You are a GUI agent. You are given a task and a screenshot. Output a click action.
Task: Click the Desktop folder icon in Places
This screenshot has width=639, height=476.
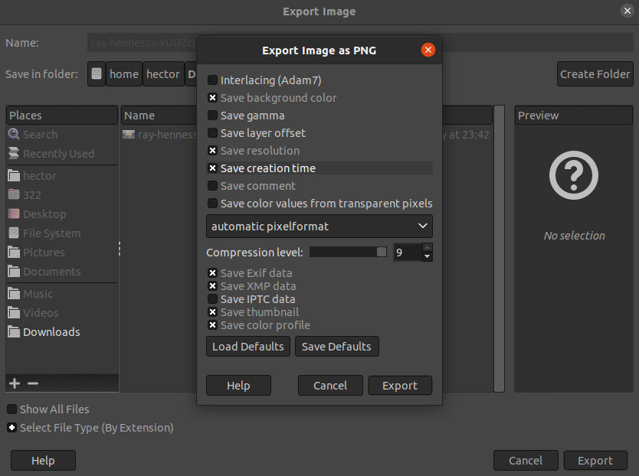click(x=14, y=214)
